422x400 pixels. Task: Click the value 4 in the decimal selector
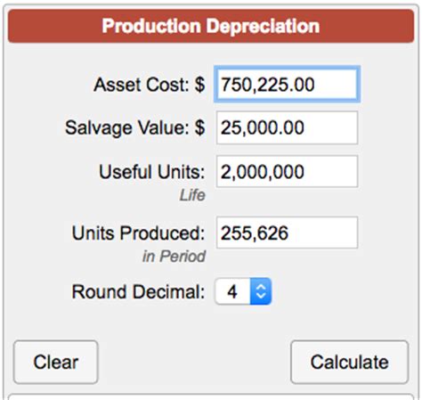232,291
